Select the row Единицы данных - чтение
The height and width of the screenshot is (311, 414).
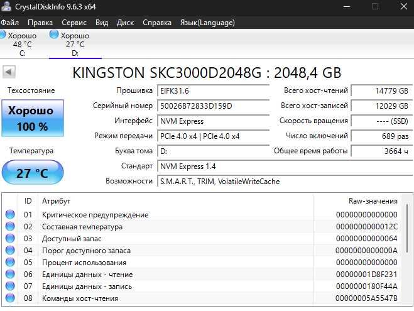click(202, 275)
